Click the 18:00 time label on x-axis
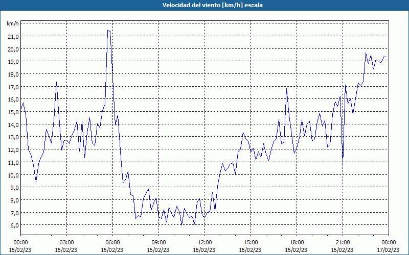The image size is (409, 255). [x=297, y=243]
